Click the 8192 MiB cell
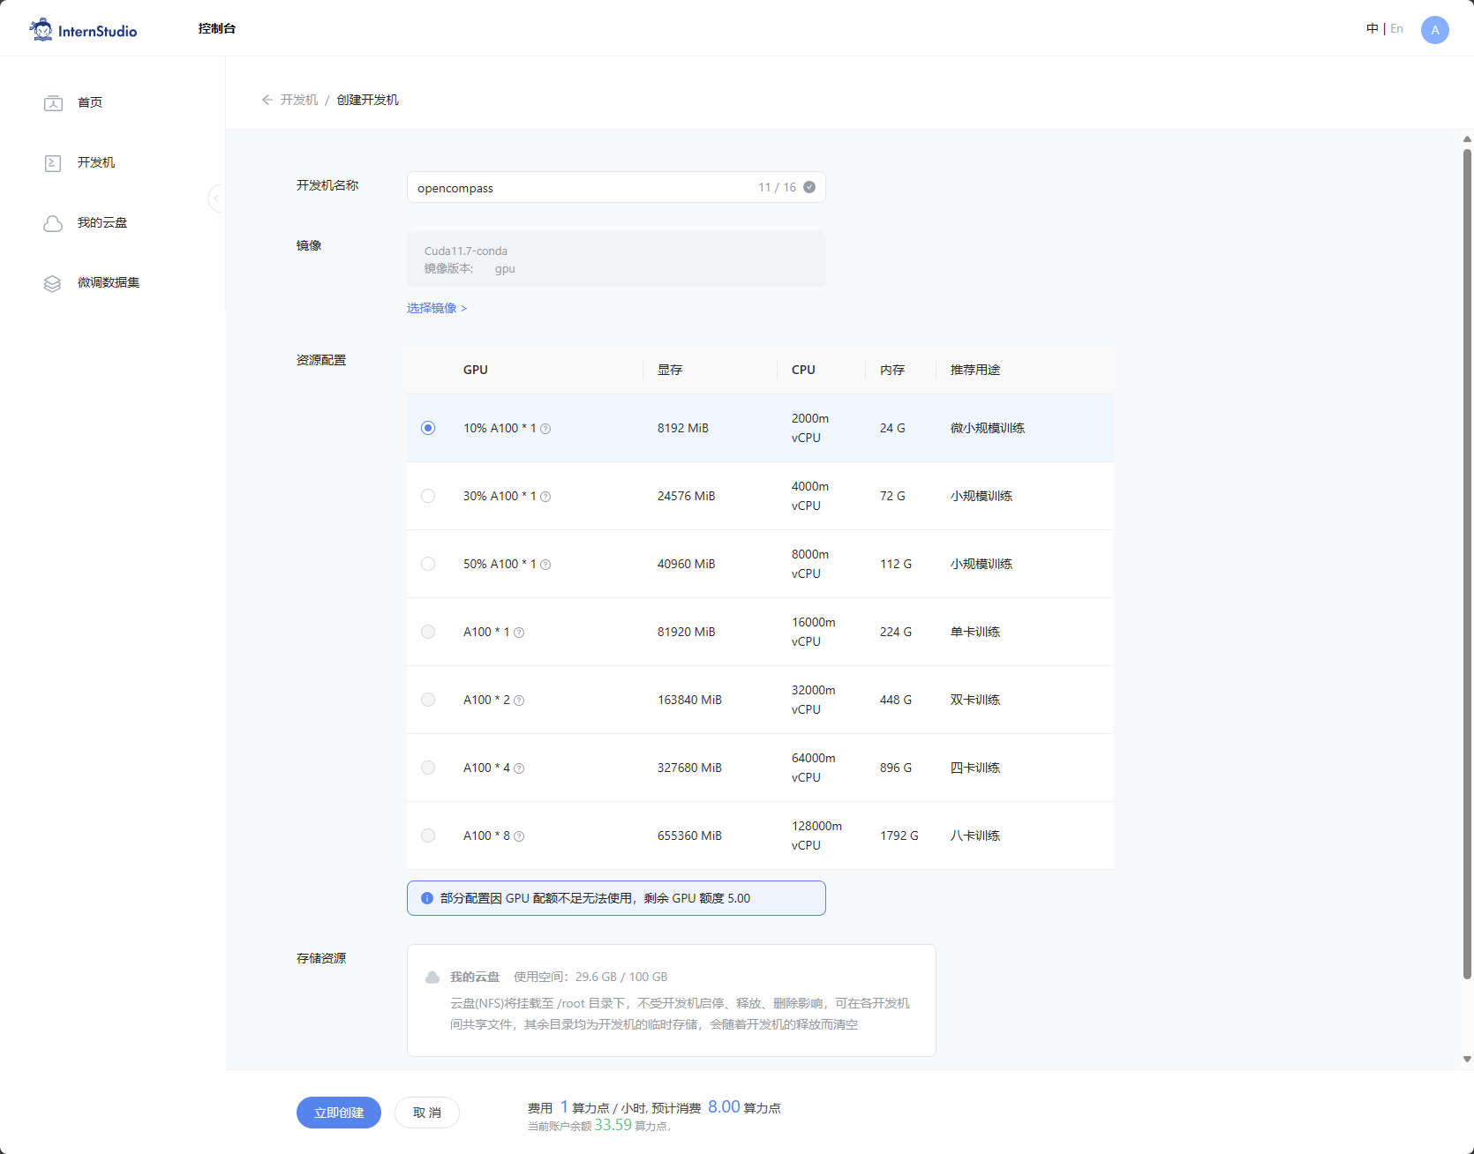Viewport: 1474px width, 1154px height. point(683,428)
